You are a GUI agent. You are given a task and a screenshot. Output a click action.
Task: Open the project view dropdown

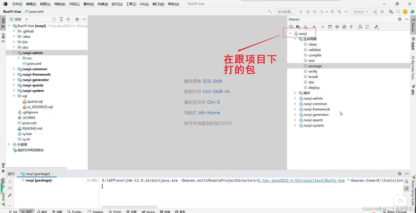point(26,19)
